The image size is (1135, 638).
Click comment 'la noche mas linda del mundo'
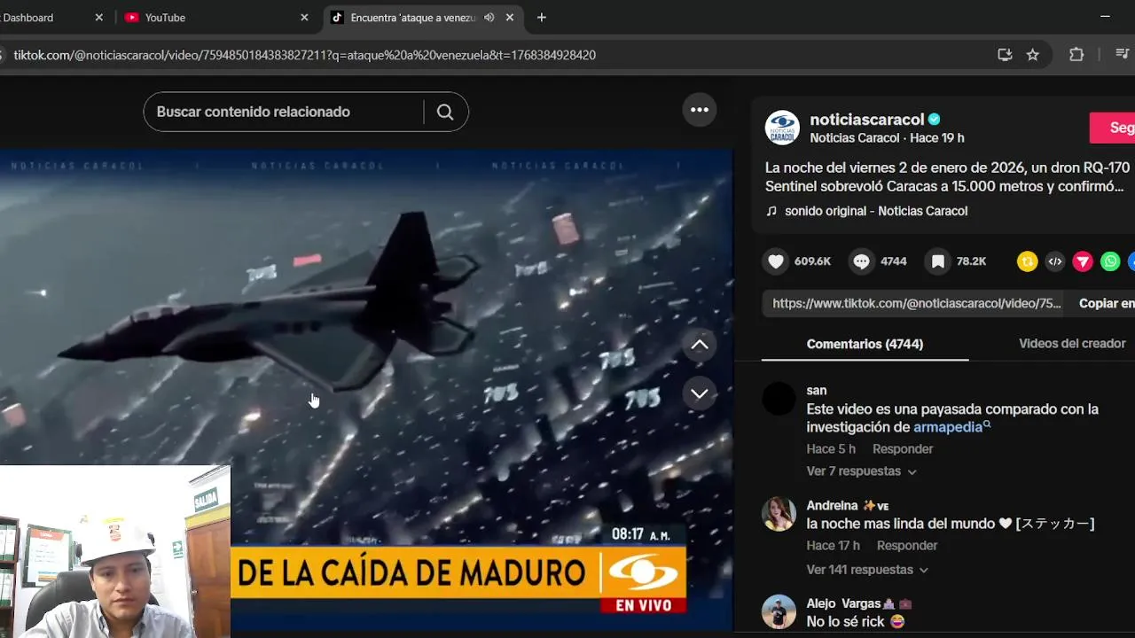click(901, 524)
